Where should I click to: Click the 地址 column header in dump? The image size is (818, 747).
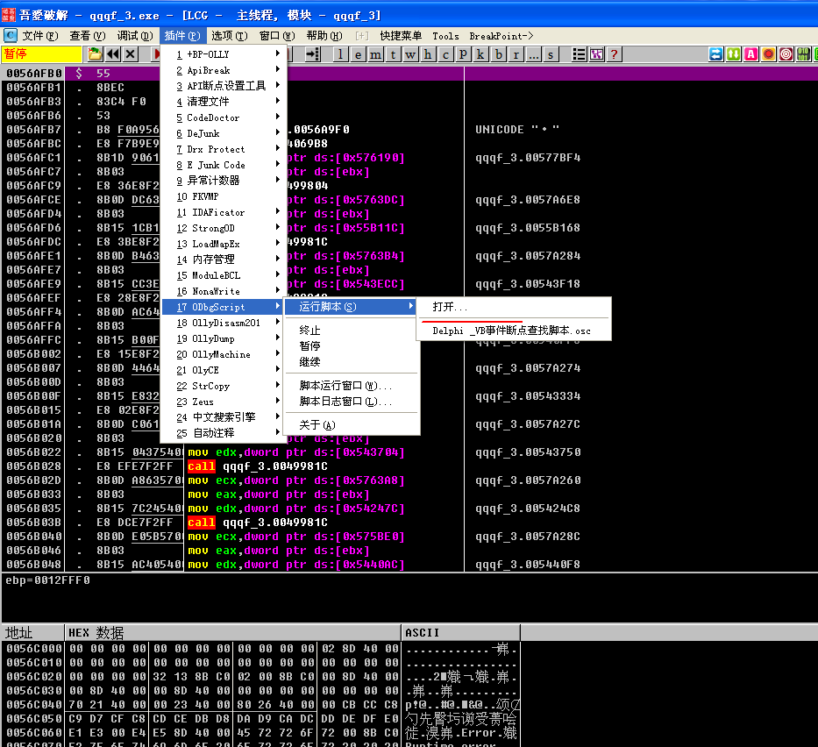coord(32,633)
